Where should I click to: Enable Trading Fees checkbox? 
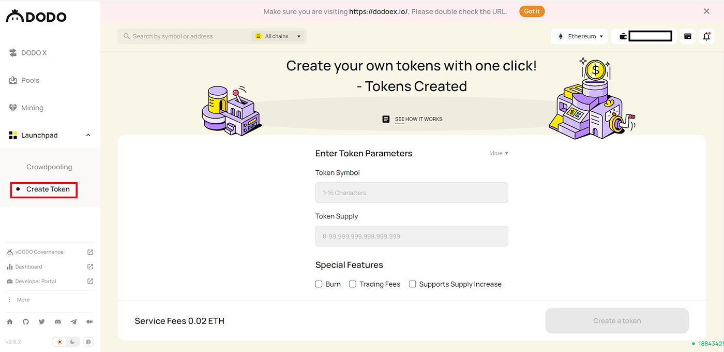click(x=353, y=284)
